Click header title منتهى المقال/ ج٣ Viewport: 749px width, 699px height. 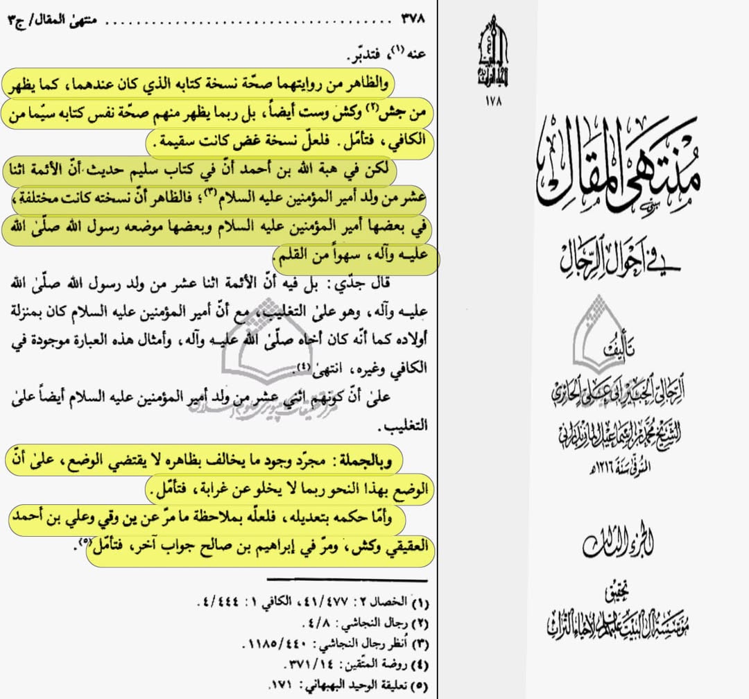pos(53,21)
